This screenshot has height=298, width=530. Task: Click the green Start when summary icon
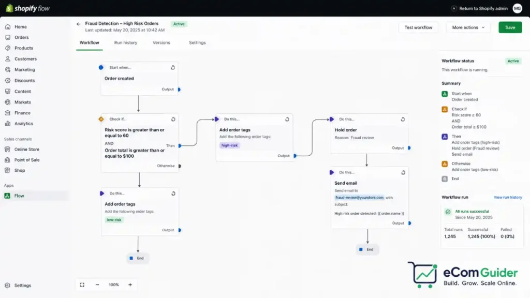point(445,94)
